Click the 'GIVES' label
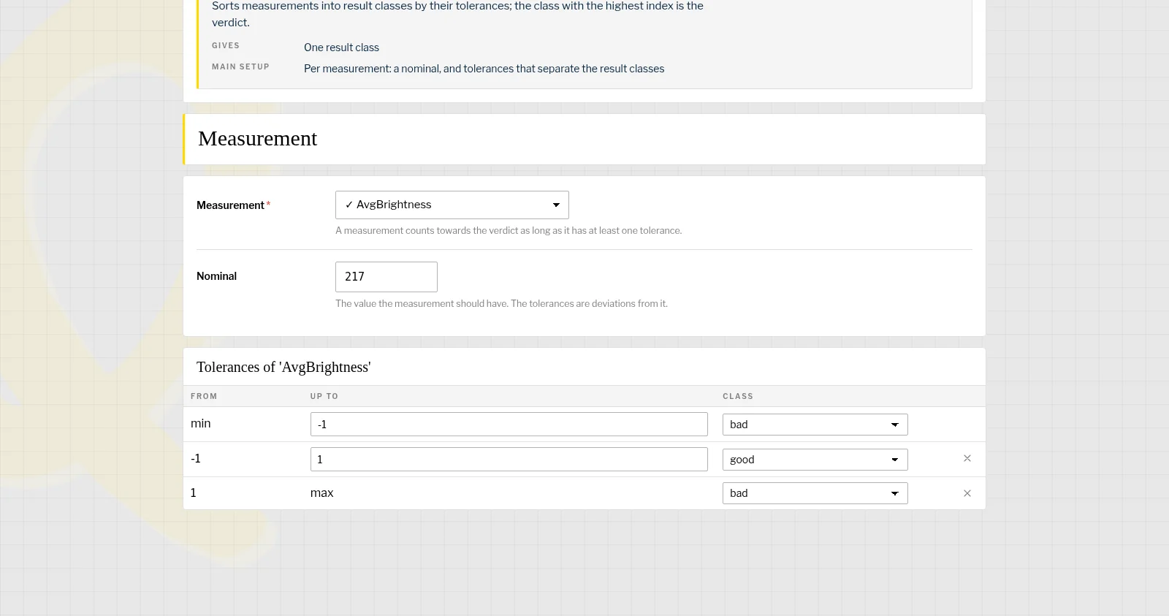Screen dimensions: 1169x616 226,45
